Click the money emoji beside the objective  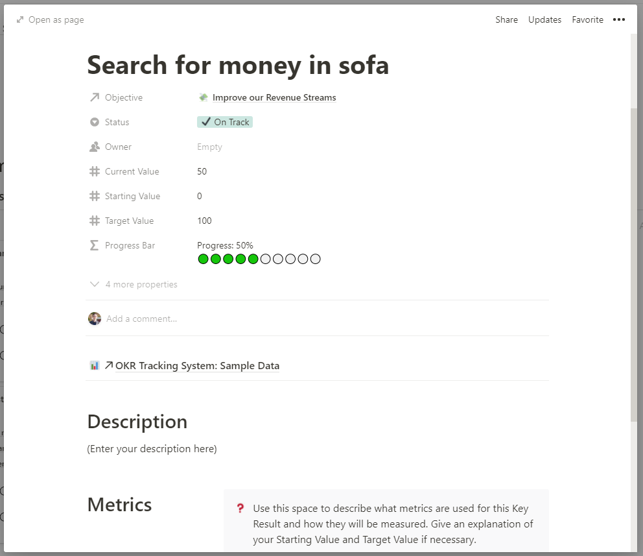coord(204,98)
